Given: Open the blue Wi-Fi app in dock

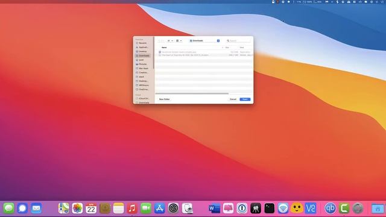Looking at the screenshot, I should (x=283, y=209).
